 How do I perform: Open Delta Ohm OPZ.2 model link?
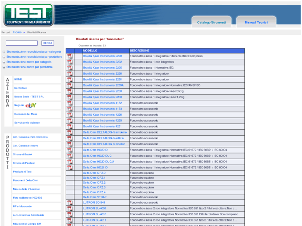pyautogui.click(x=94, y=182)
